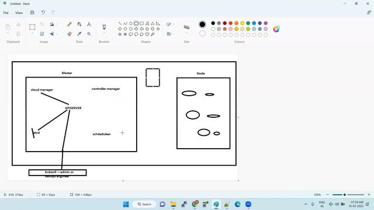This screenshot has height=210, width=374.
Task: Click the Paste clipboard icon
Action: coord(8,27)
